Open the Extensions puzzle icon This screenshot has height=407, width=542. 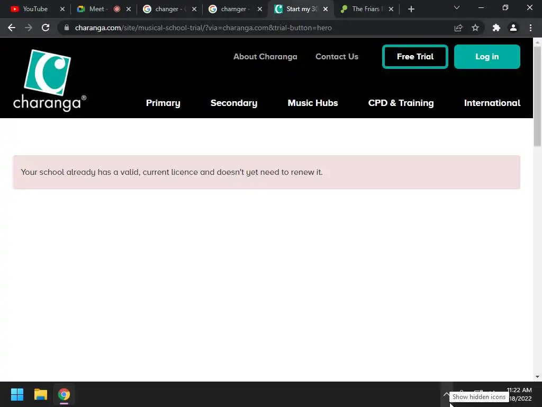click(x=496, y=28)
